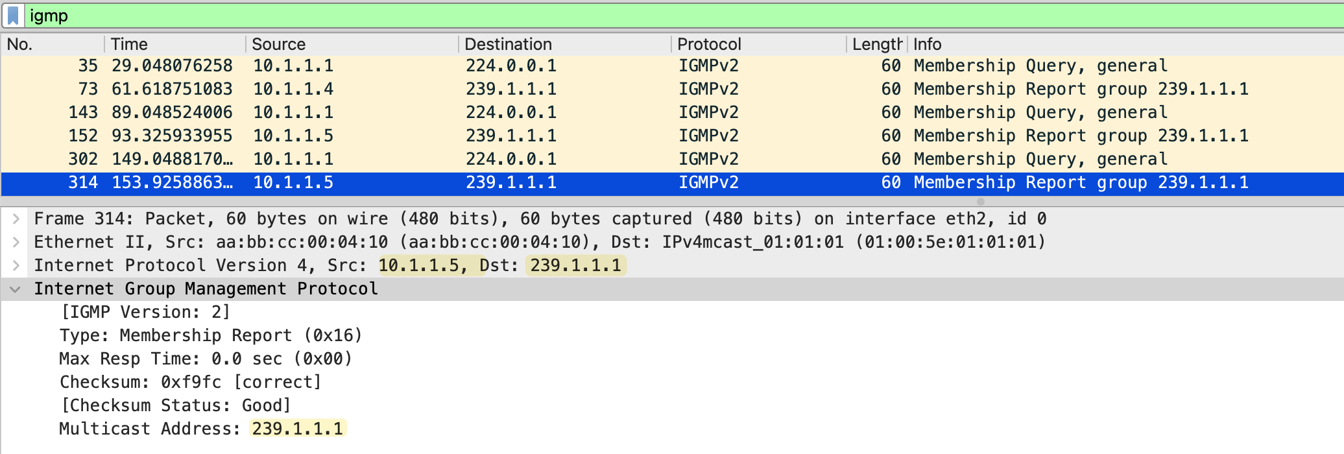This screenshot has width=1344, height=454.
Task: Sort by Destination column header
Action: 563,44
